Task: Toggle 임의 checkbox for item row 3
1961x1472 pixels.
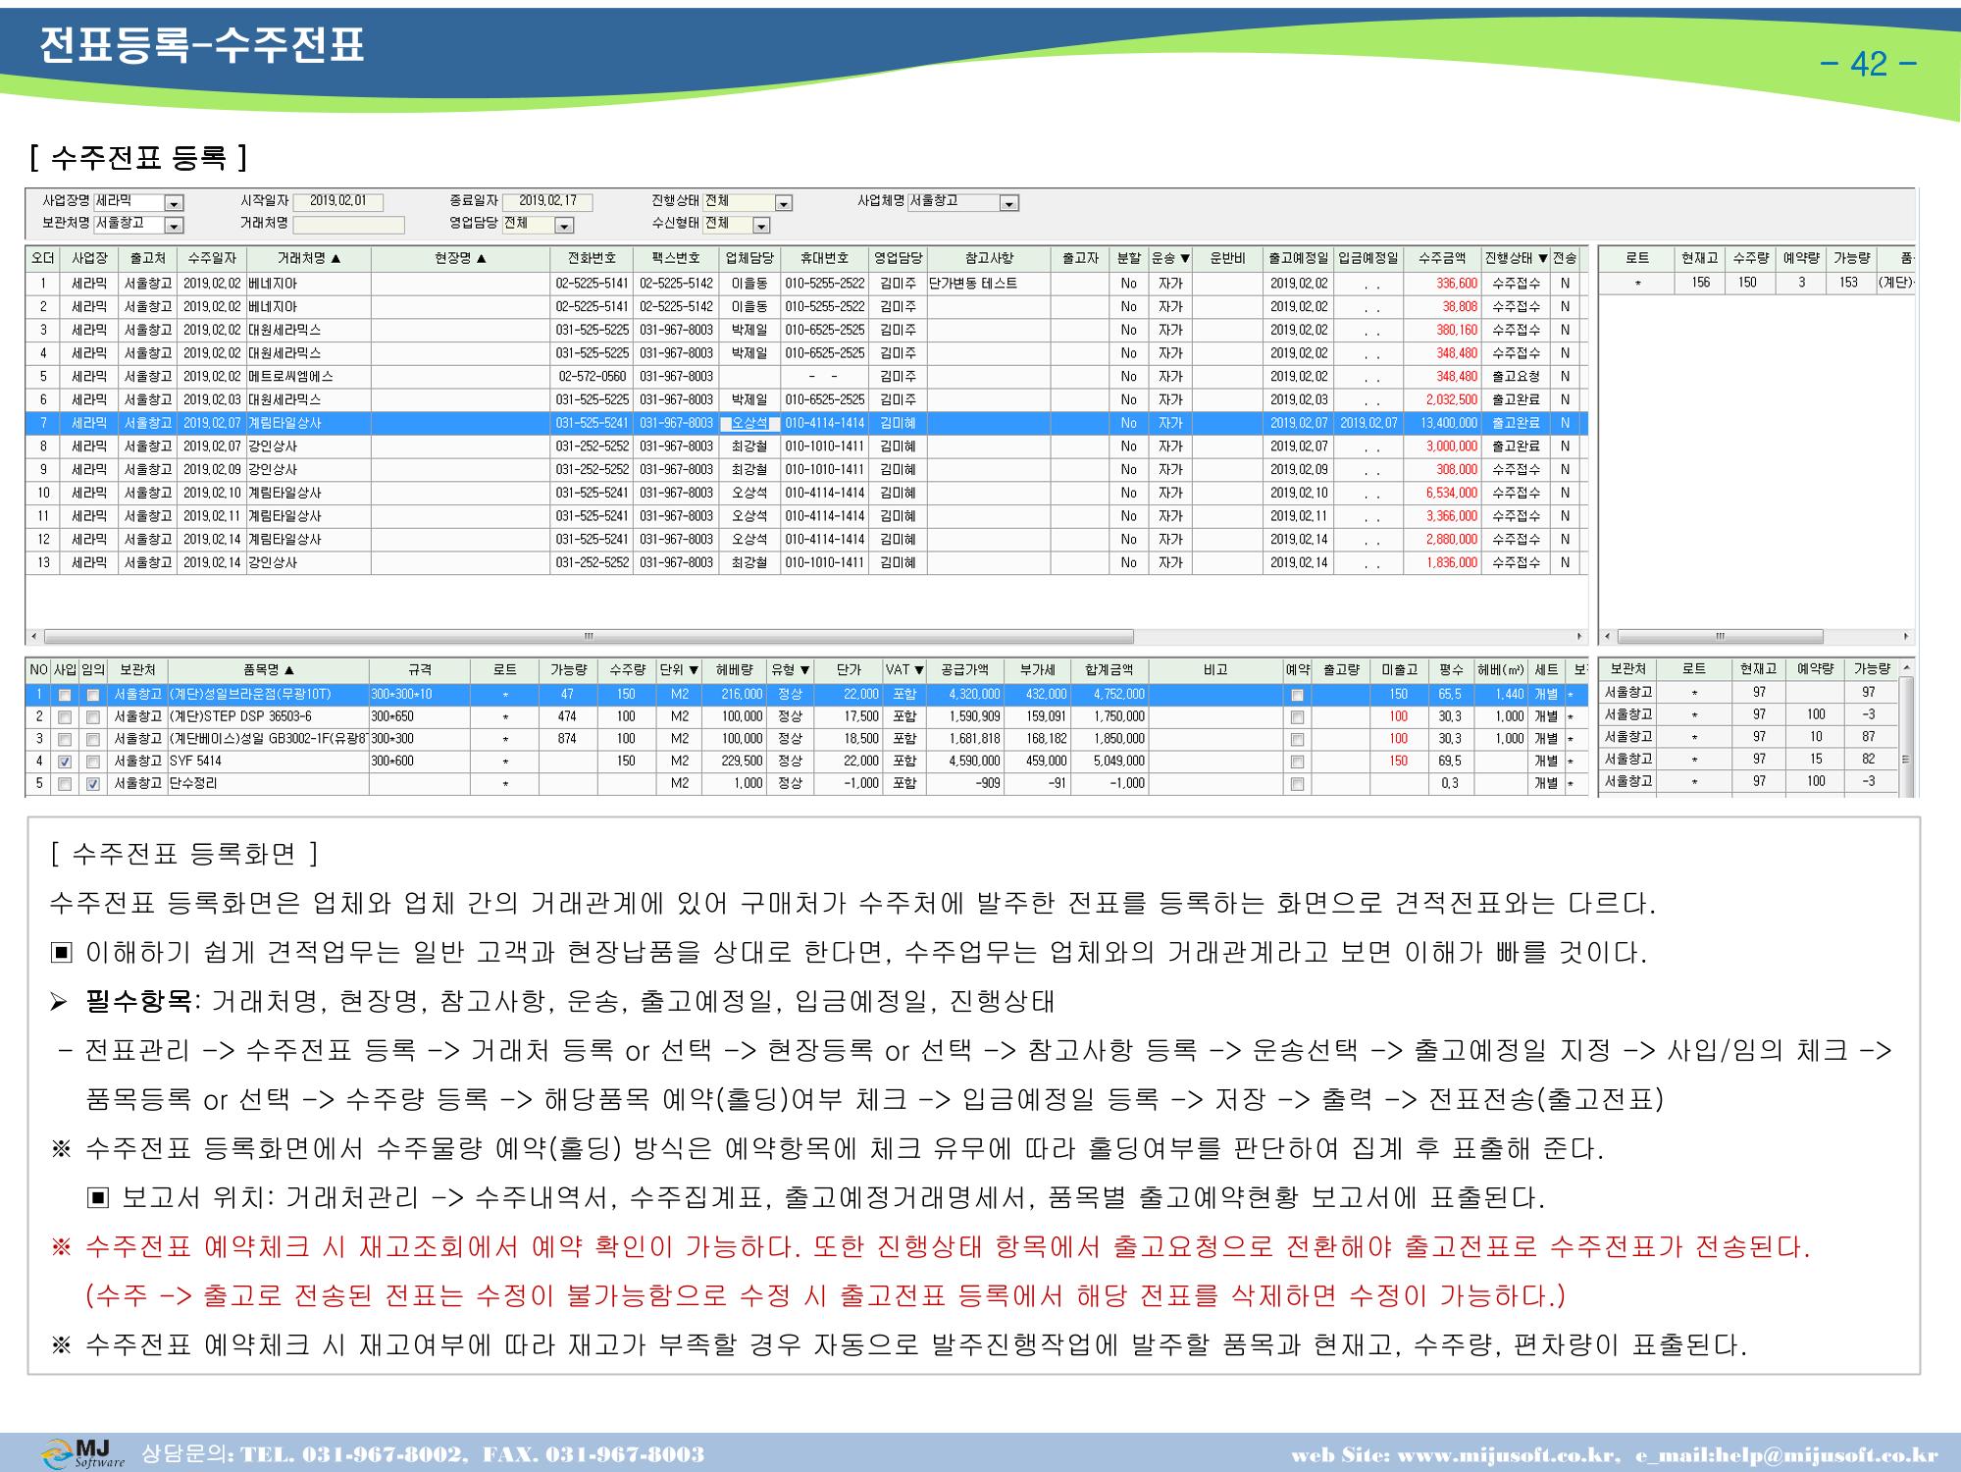Action: pos(93,740)
